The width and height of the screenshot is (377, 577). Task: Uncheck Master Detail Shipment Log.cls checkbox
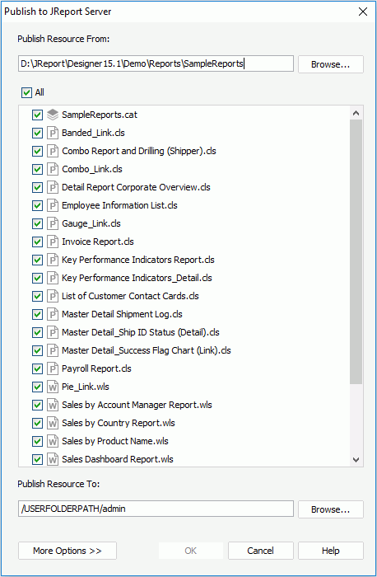(x=37, y=314)
